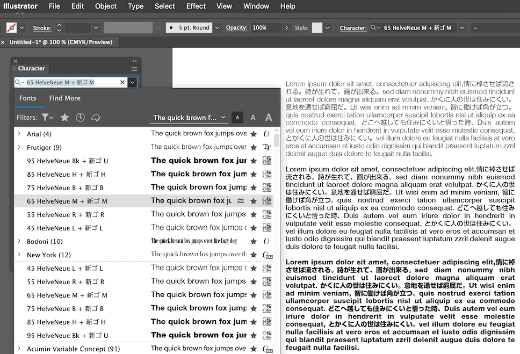Open the File menu
The width and height of the screenshot is (520, 354).
tap(54, 6)
